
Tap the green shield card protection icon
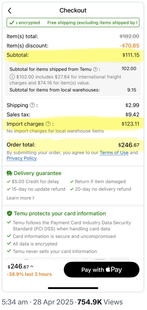tap(10, 213)
